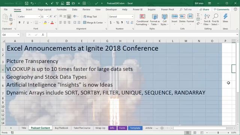The image size is (240, 135).
Task: Click the Format Painter brush icon
Action: (x=11, y=24)
